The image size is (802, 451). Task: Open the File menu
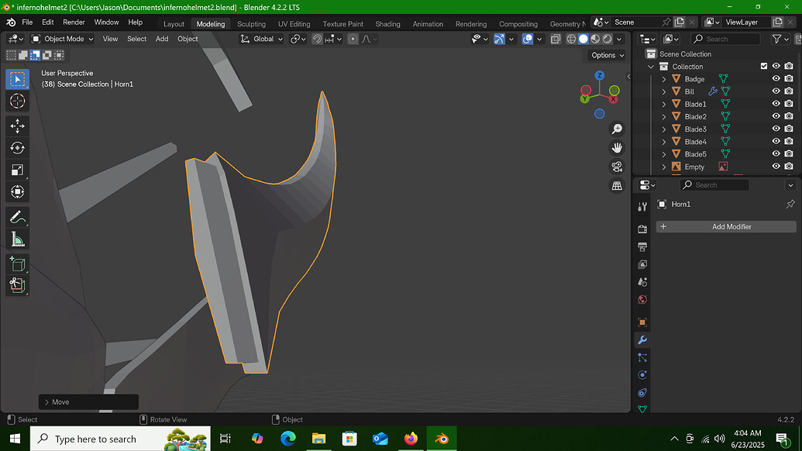(27, 22)
